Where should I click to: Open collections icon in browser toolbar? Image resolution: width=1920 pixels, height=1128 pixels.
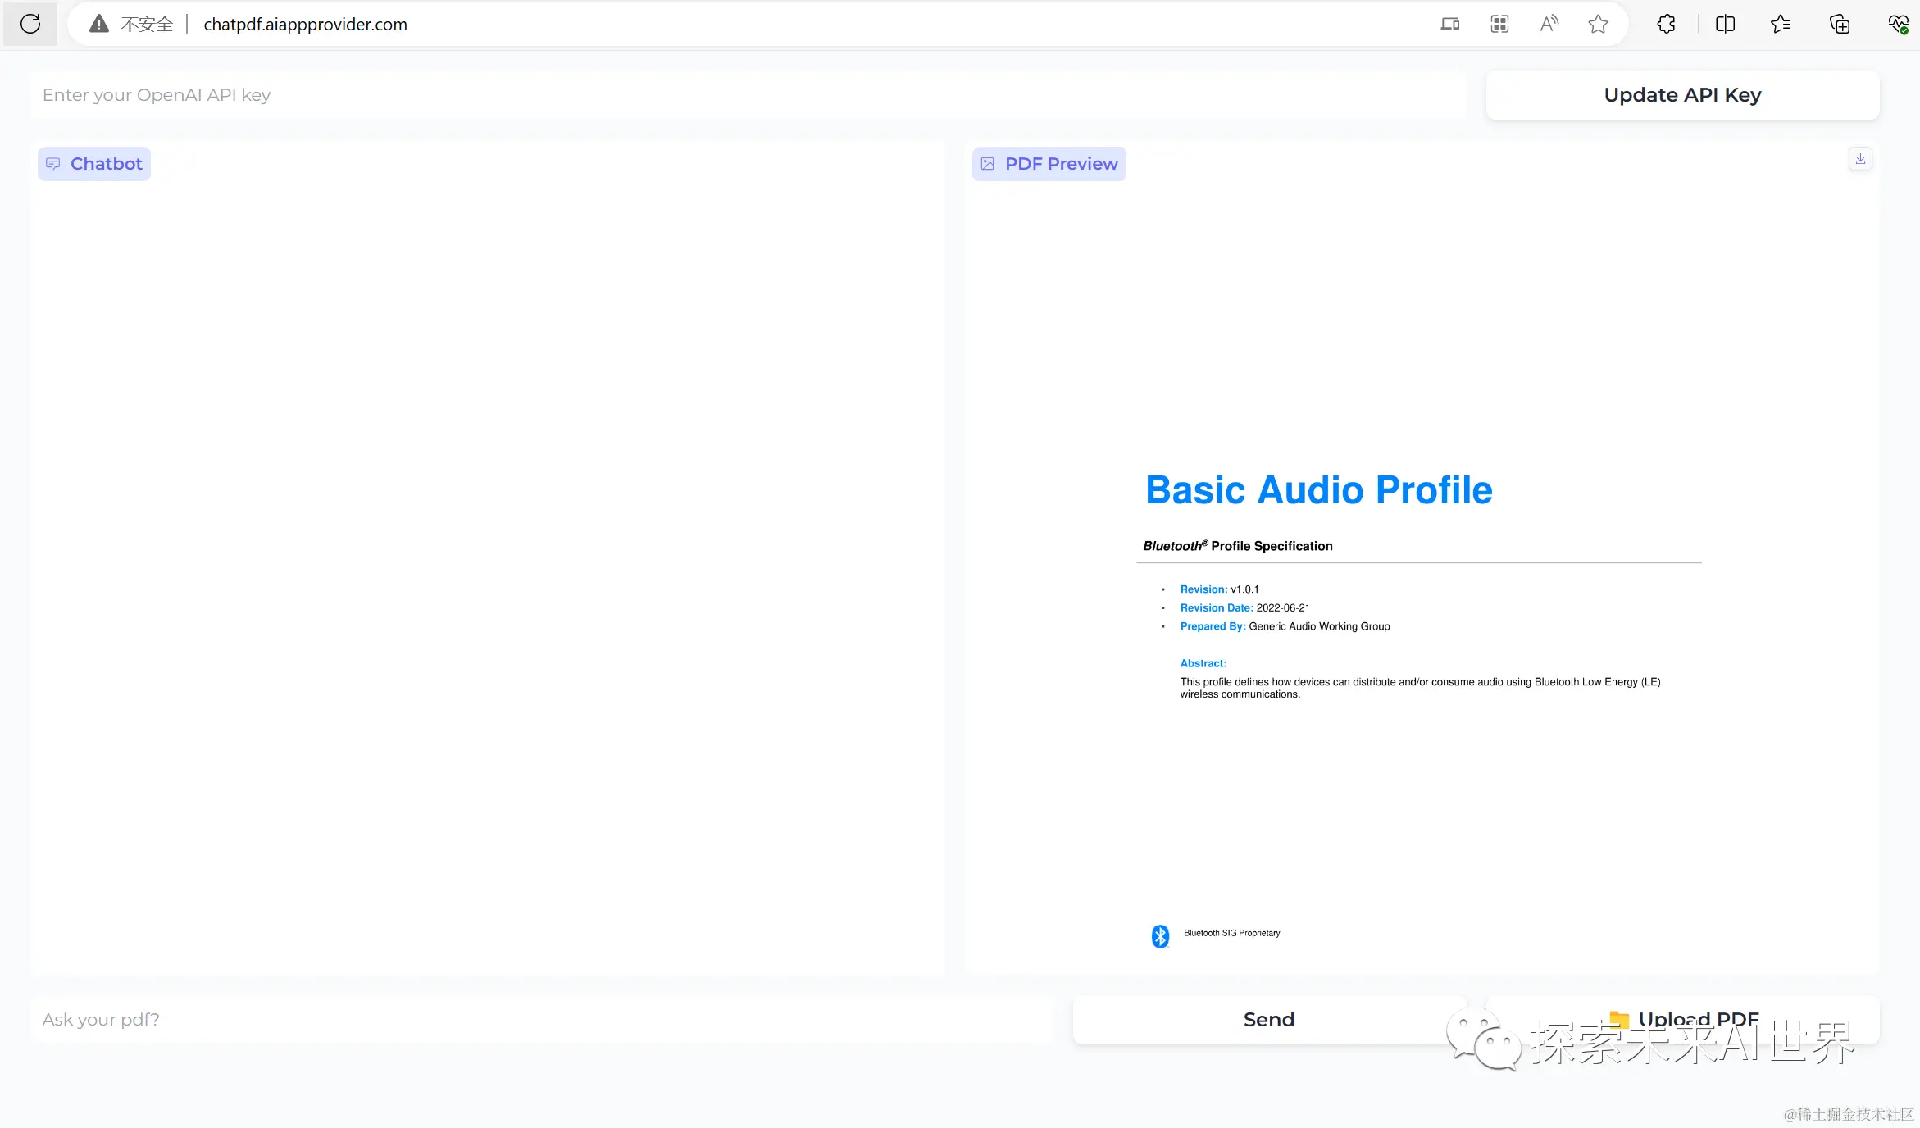point(1840,24)
